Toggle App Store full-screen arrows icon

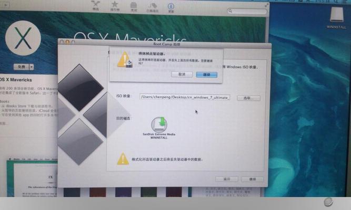(267, 5)
